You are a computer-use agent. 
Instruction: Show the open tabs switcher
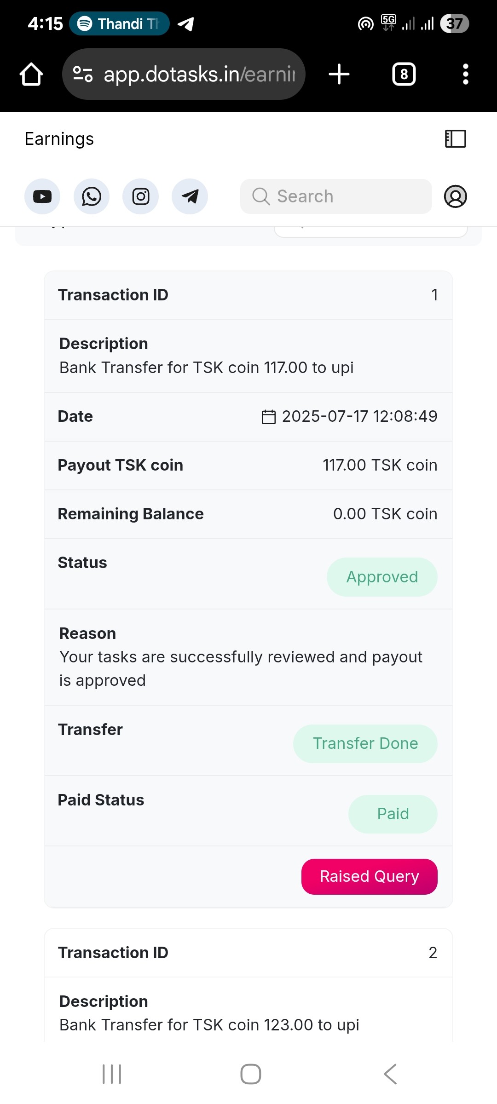pyautogui.click(x=404, y=74)
